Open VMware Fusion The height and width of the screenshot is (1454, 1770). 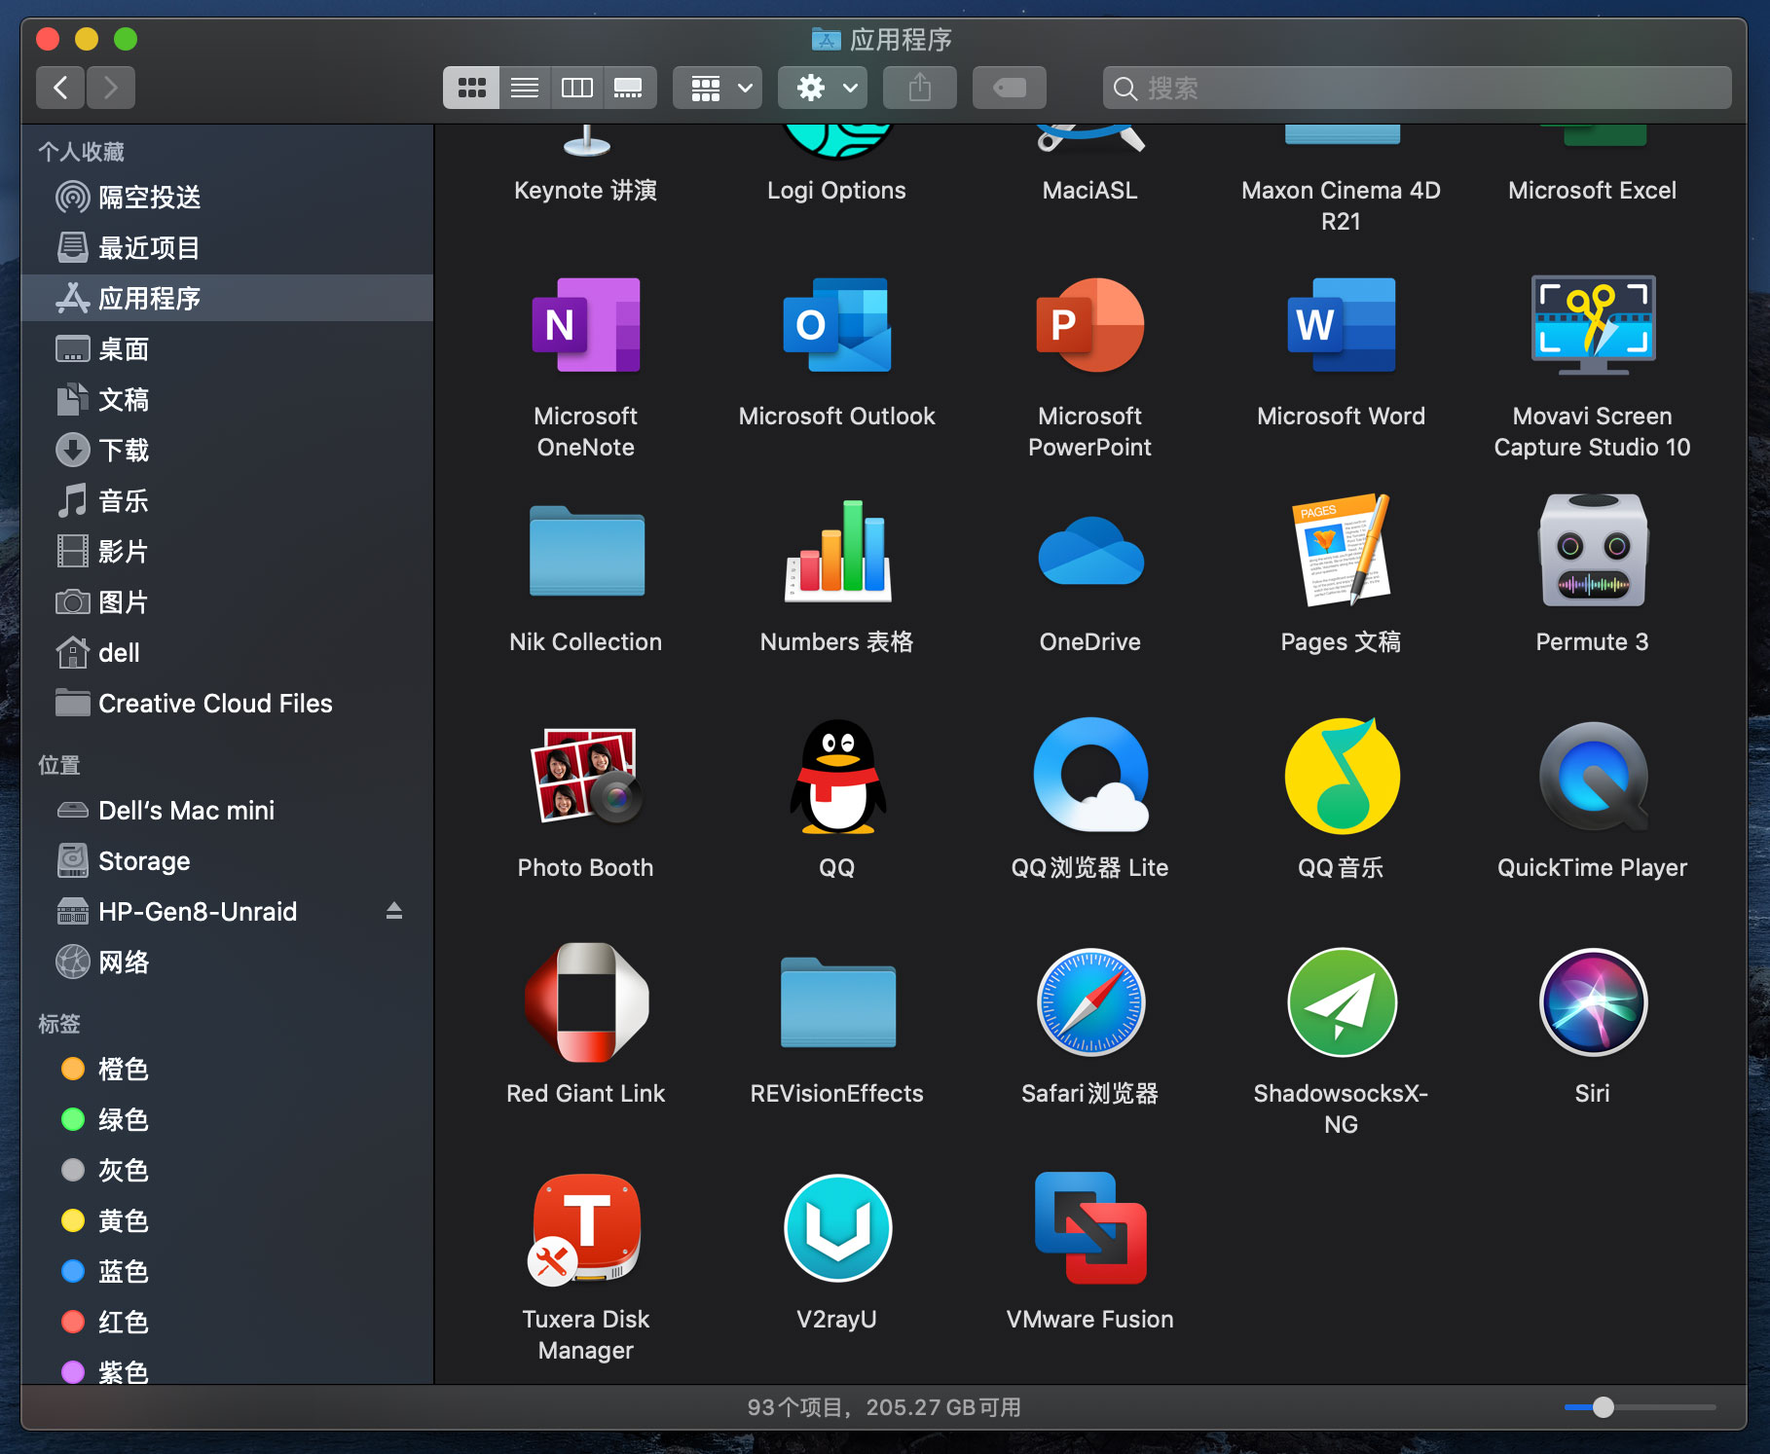click(x=1090, y=1228)
